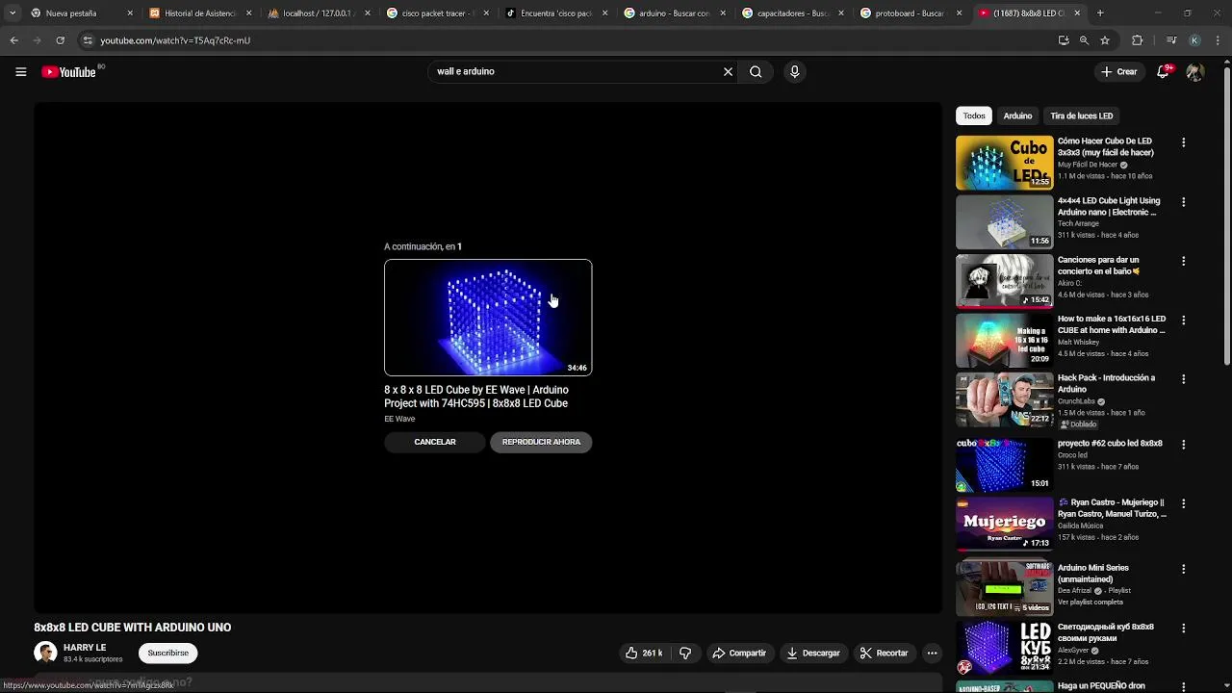Select the Tira de luces LED chip
1232x693 pixels.
(x=1082, y=115)
